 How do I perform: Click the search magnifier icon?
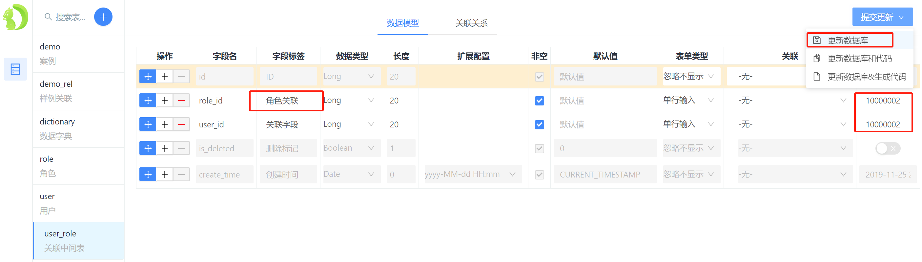coord(48,17)
